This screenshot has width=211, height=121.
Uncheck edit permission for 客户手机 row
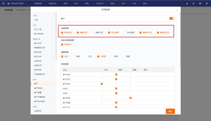[116, 79]
